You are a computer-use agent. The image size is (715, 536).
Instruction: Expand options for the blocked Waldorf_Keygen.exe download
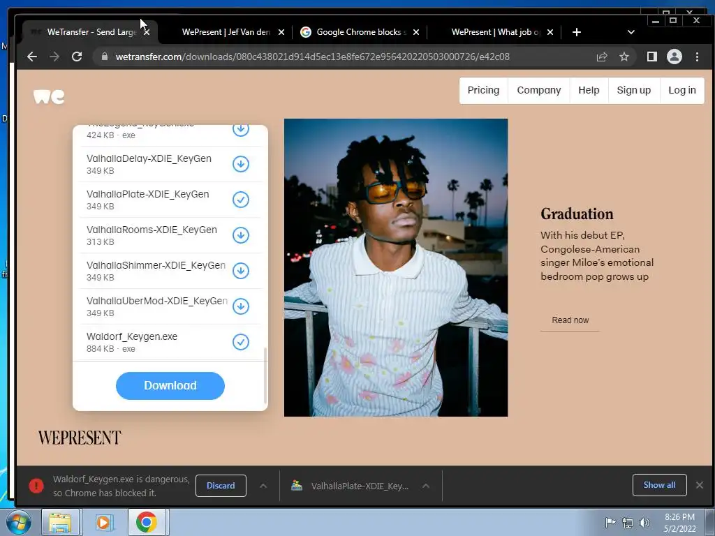point(263,486)
